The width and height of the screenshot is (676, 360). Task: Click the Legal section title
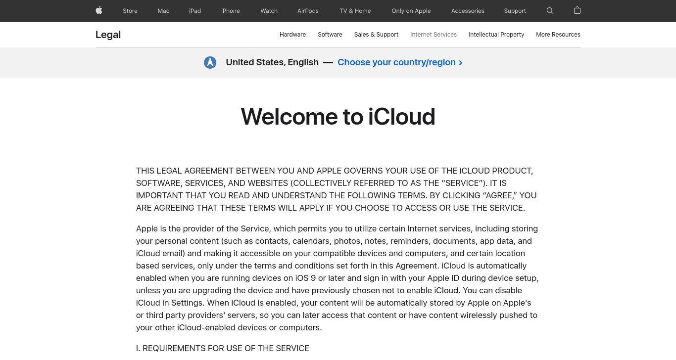click(x=108, y=35)
